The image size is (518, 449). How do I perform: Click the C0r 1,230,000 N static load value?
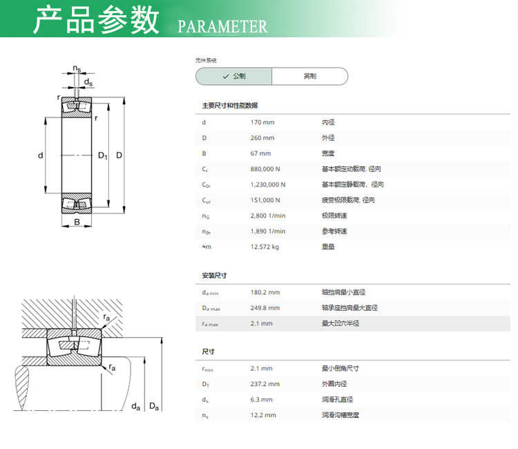click(268, 184)
